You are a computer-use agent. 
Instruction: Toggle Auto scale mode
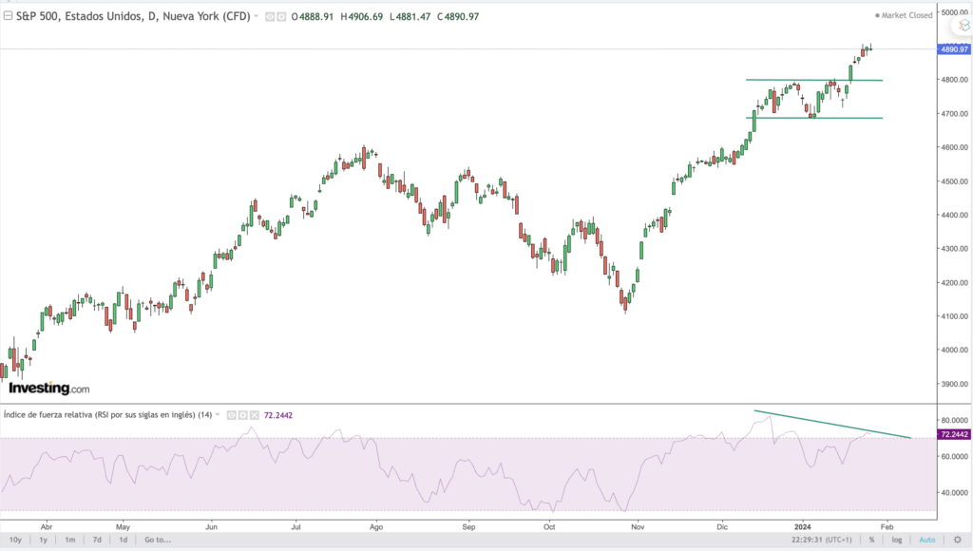tap(926, 540)
